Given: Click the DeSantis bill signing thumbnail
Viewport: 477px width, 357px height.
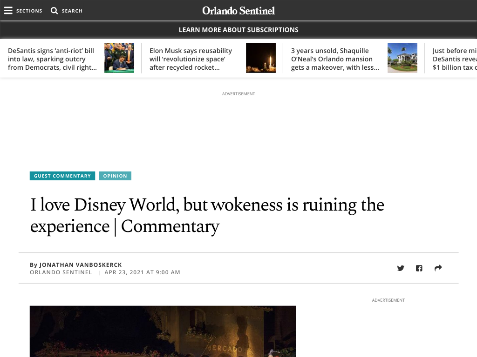Looking at the screenshot, I should [x=119, y=58].
